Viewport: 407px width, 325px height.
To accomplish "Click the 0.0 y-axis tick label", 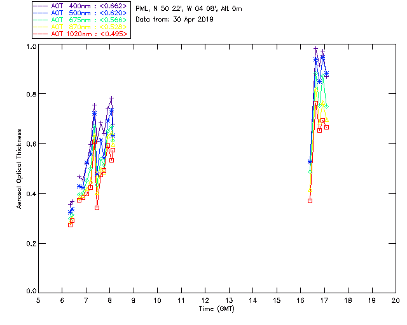I will [x=31, y=291].
